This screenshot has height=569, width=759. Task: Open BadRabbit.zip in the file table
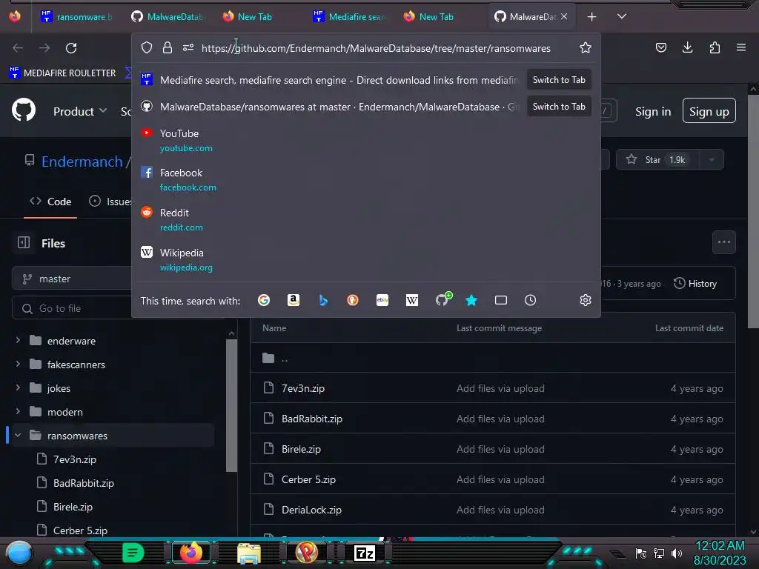[312, 419]
